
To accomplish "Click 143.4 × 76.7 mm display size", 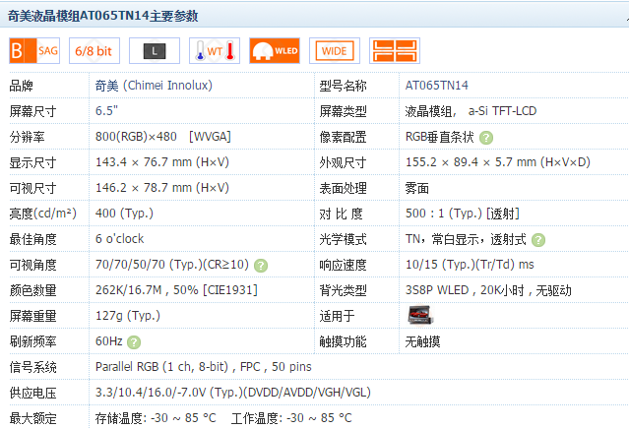I will (162, 162).
